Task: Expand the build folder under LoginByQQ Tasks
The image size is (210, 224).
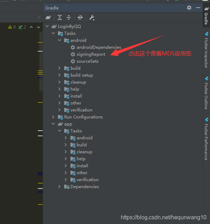Action: (x=59, y=68)
